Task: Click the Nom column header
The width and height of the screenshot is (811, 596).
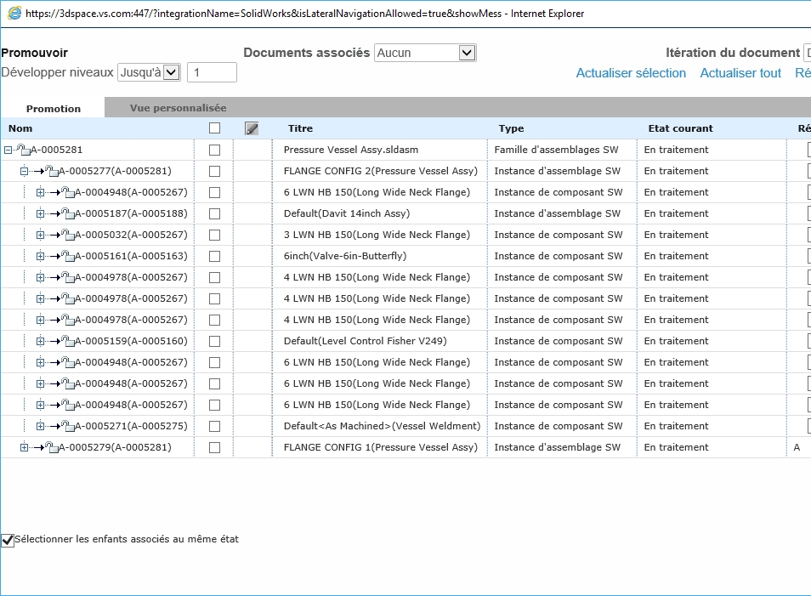Action: 20,128
